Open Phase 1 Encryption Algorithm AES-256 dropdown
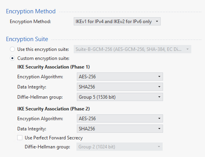 pyautogui.click(x=120, y=76)
